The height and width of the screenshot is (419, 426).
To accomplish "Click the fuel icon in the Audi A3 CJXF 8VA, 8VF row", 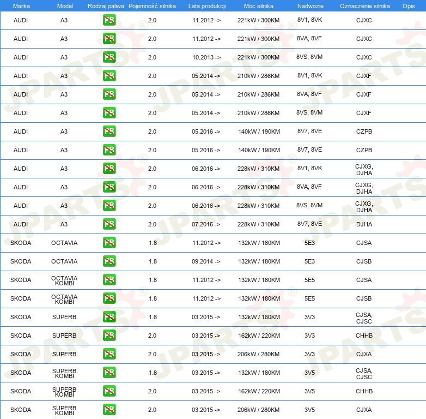I will [x=109, y=94].
